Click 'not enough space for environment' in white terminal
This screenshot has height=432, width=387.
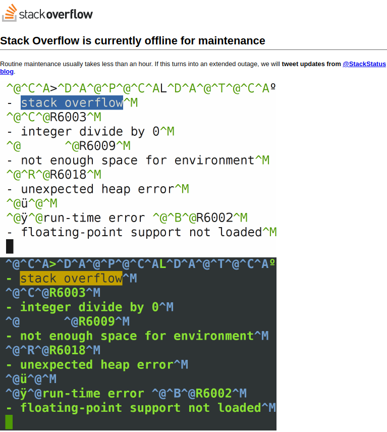tap(138, 160)
